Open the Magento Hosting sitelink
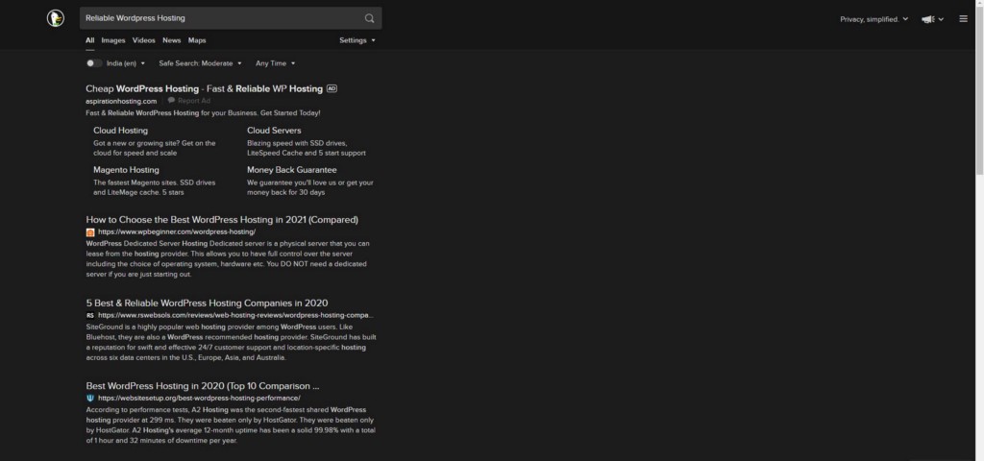984x461 pixels. pyautogui.click(x=126, y=170)
